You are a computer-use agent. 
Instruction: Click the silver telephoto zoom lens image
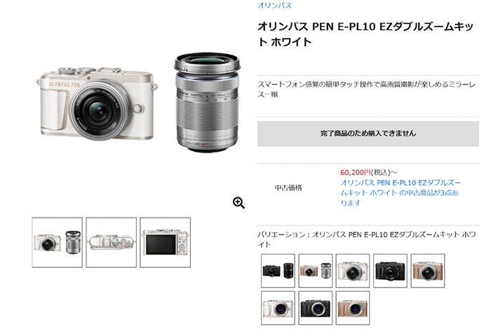pos(208,102)
